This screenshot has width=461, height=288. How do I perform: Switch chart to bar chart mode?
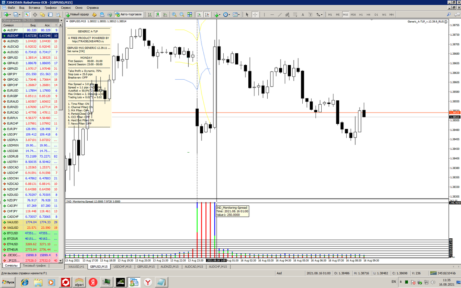pyautogui.click(x=149, y=15)
